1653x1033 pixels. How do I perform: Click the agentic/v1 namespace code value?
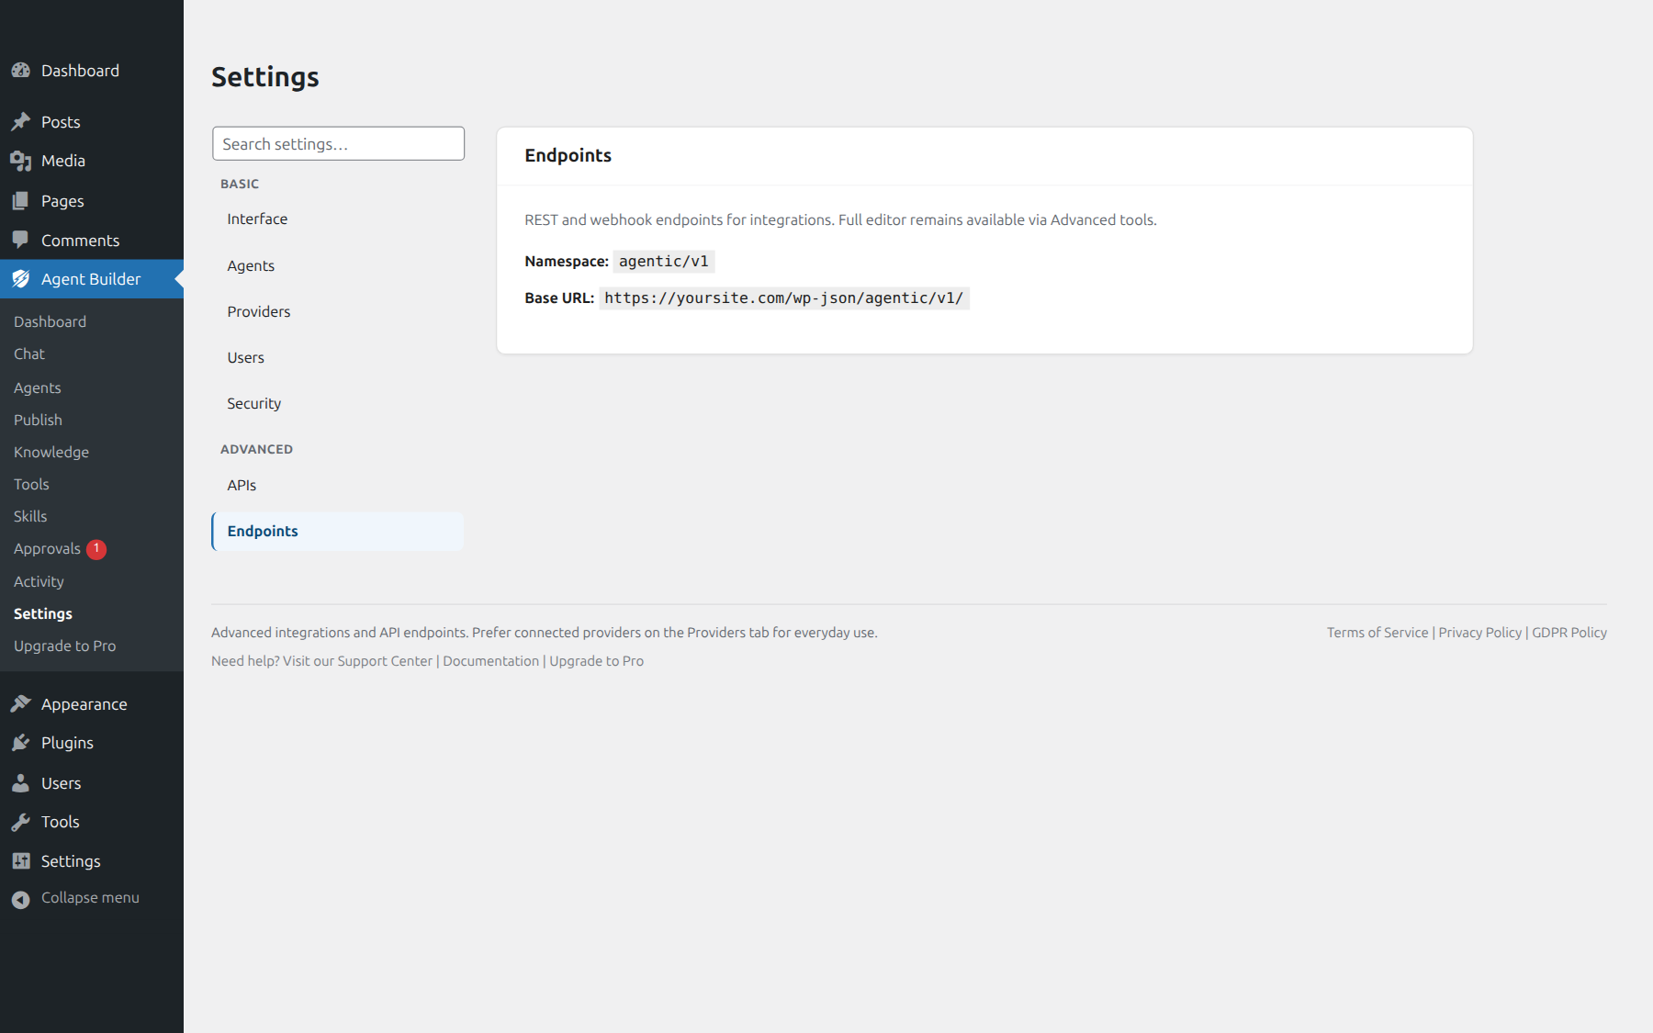click(x=664, y=262)
